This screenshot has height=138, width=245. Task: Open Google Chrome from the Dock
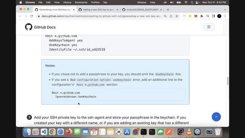52,132
